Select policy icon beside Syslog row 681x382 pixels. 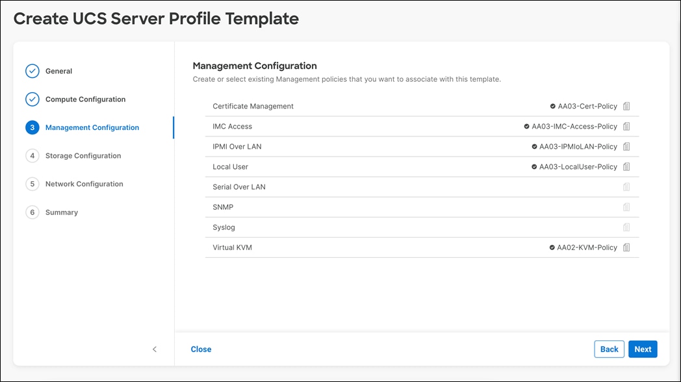(x=626, y=227)
